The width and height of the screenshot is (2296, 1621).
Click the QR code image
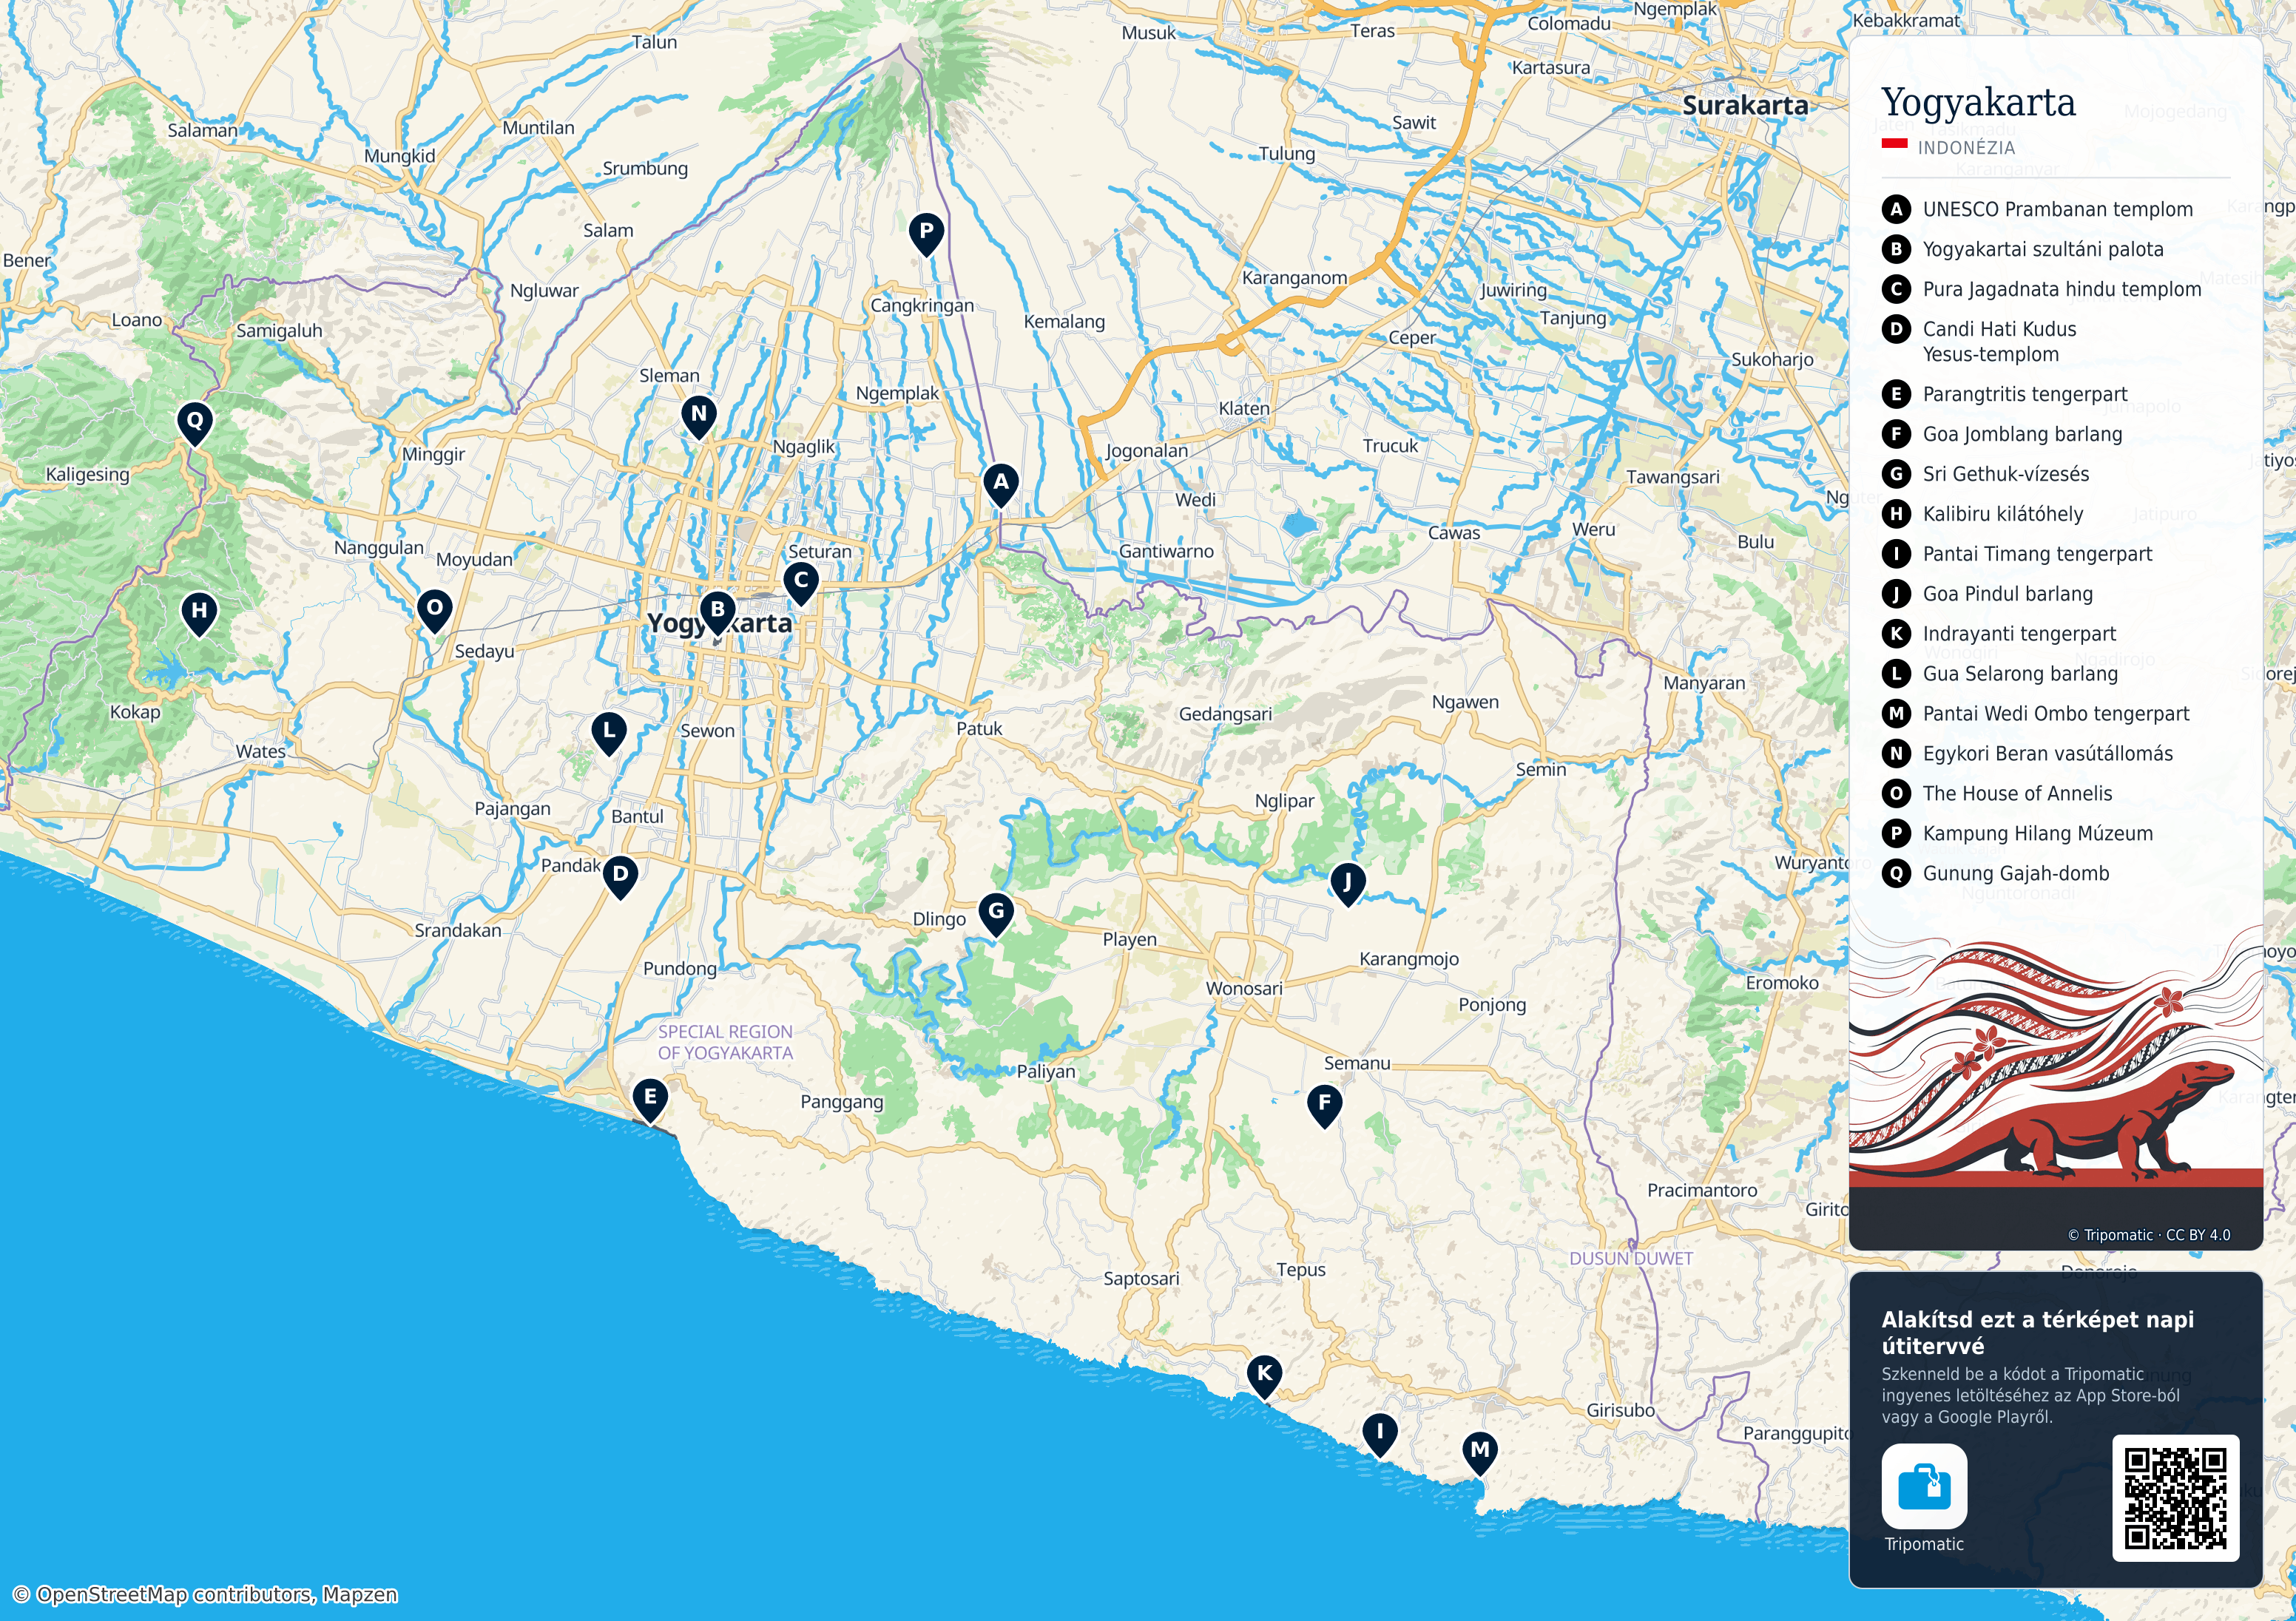coord(2176,1498)
